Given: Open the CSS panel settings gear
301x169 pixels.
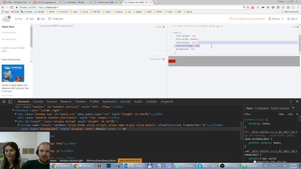Looking at the screenshot, I should [x=298, y=27].
